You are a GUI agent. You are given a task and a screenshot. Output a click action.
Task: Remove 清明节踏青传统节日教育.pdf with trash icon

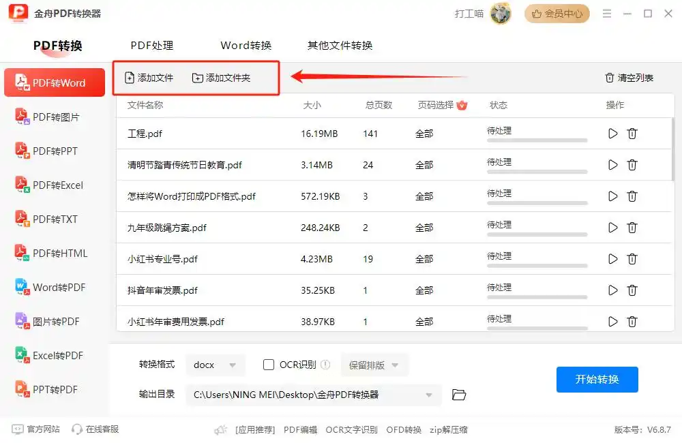[632, 165]
